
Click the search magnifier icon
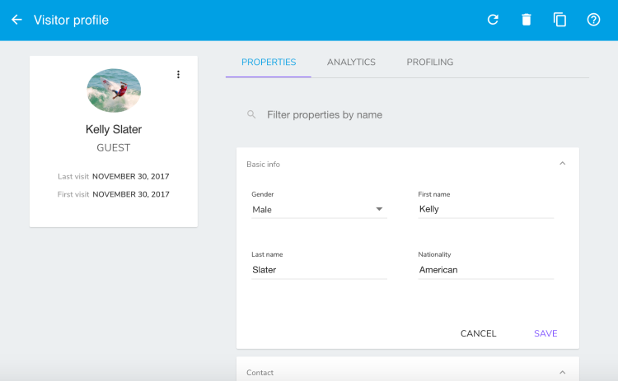[251, 114]
